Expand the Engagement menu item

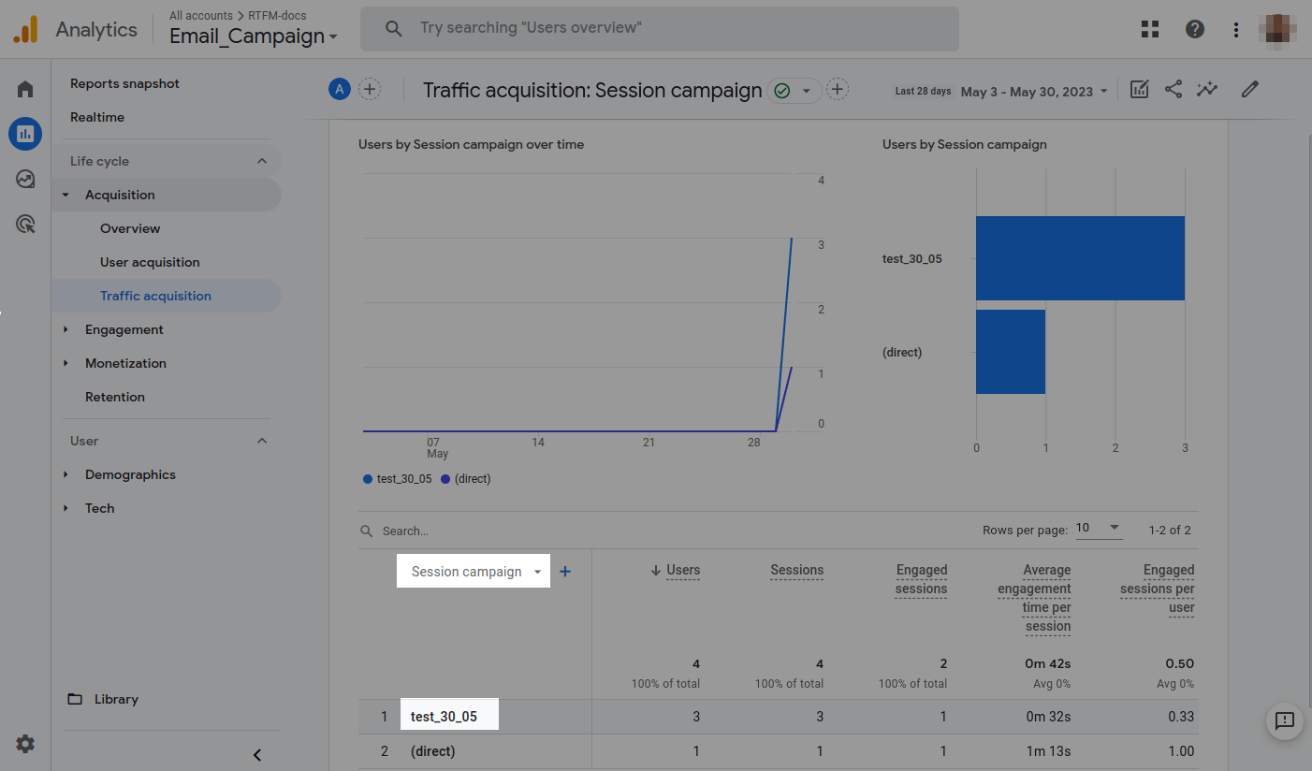pos(124,329)
